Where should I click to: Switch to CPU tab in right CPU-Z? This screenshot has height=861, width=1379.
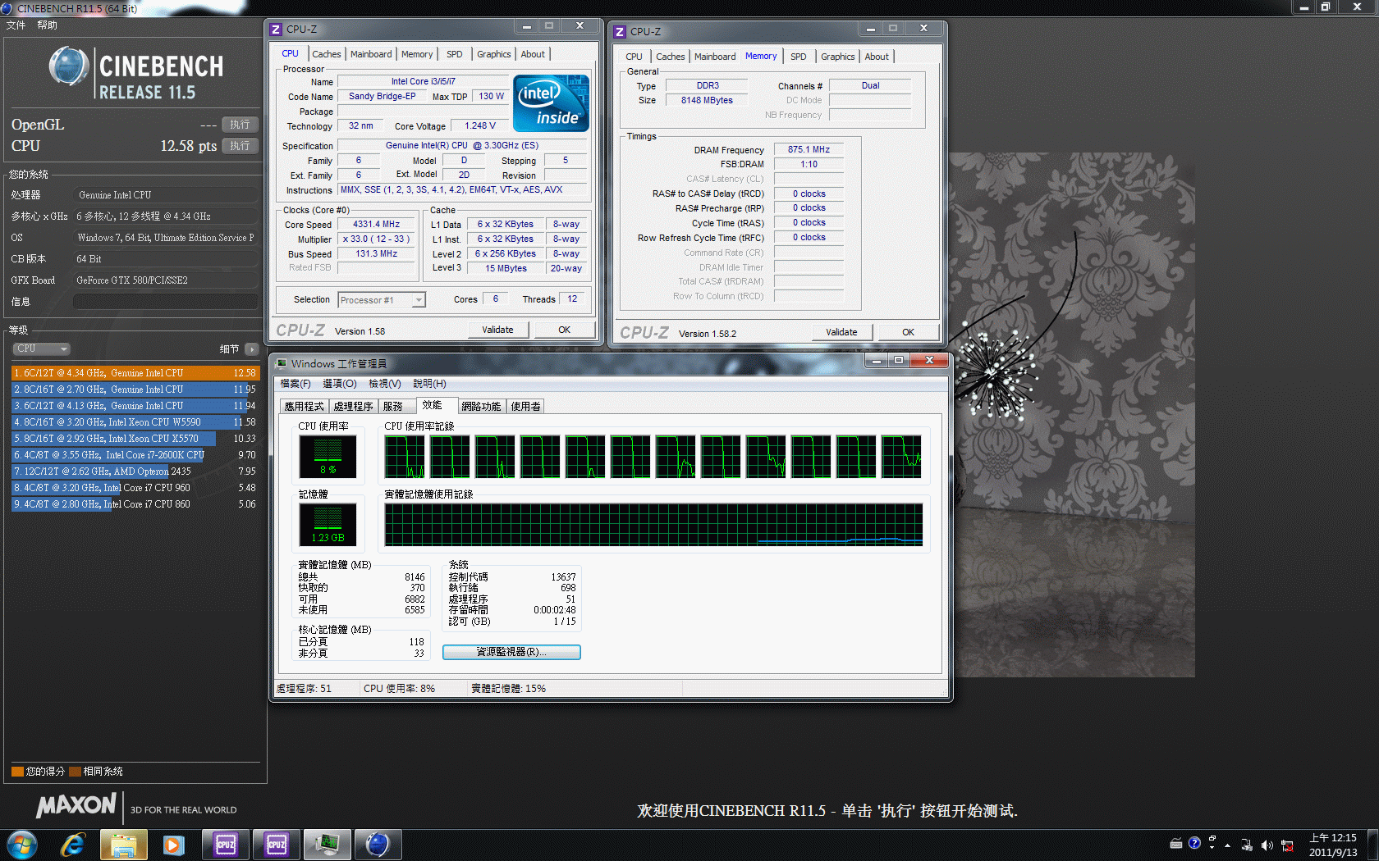[x=634, y=57]
